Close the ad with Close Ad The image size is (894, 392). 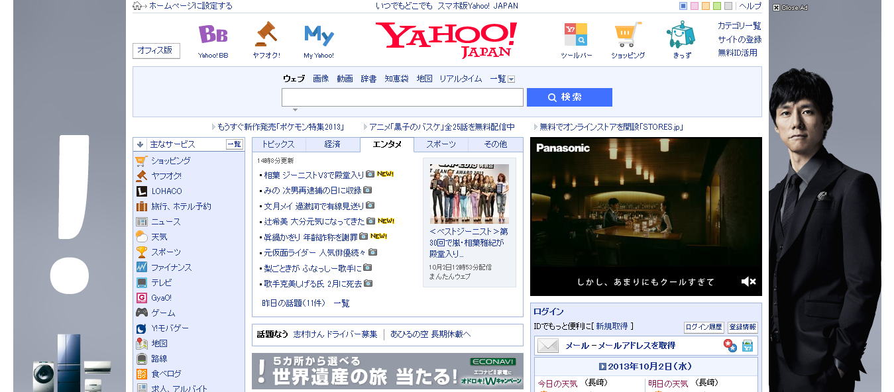[x=790, y=8]
